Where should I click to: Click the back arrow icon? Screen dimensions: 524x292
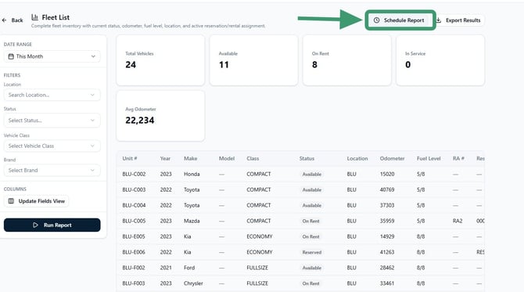pyautogui.click(x=4, y=20)
